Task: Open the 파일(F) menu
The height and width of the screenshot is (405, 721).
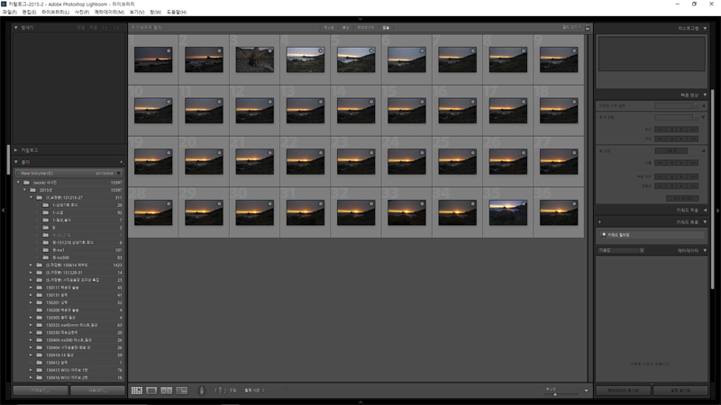Action: [9, 12]
